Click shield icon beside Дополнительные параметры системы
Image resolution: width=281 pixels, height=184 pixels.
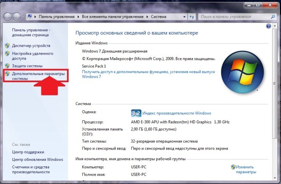7,74
